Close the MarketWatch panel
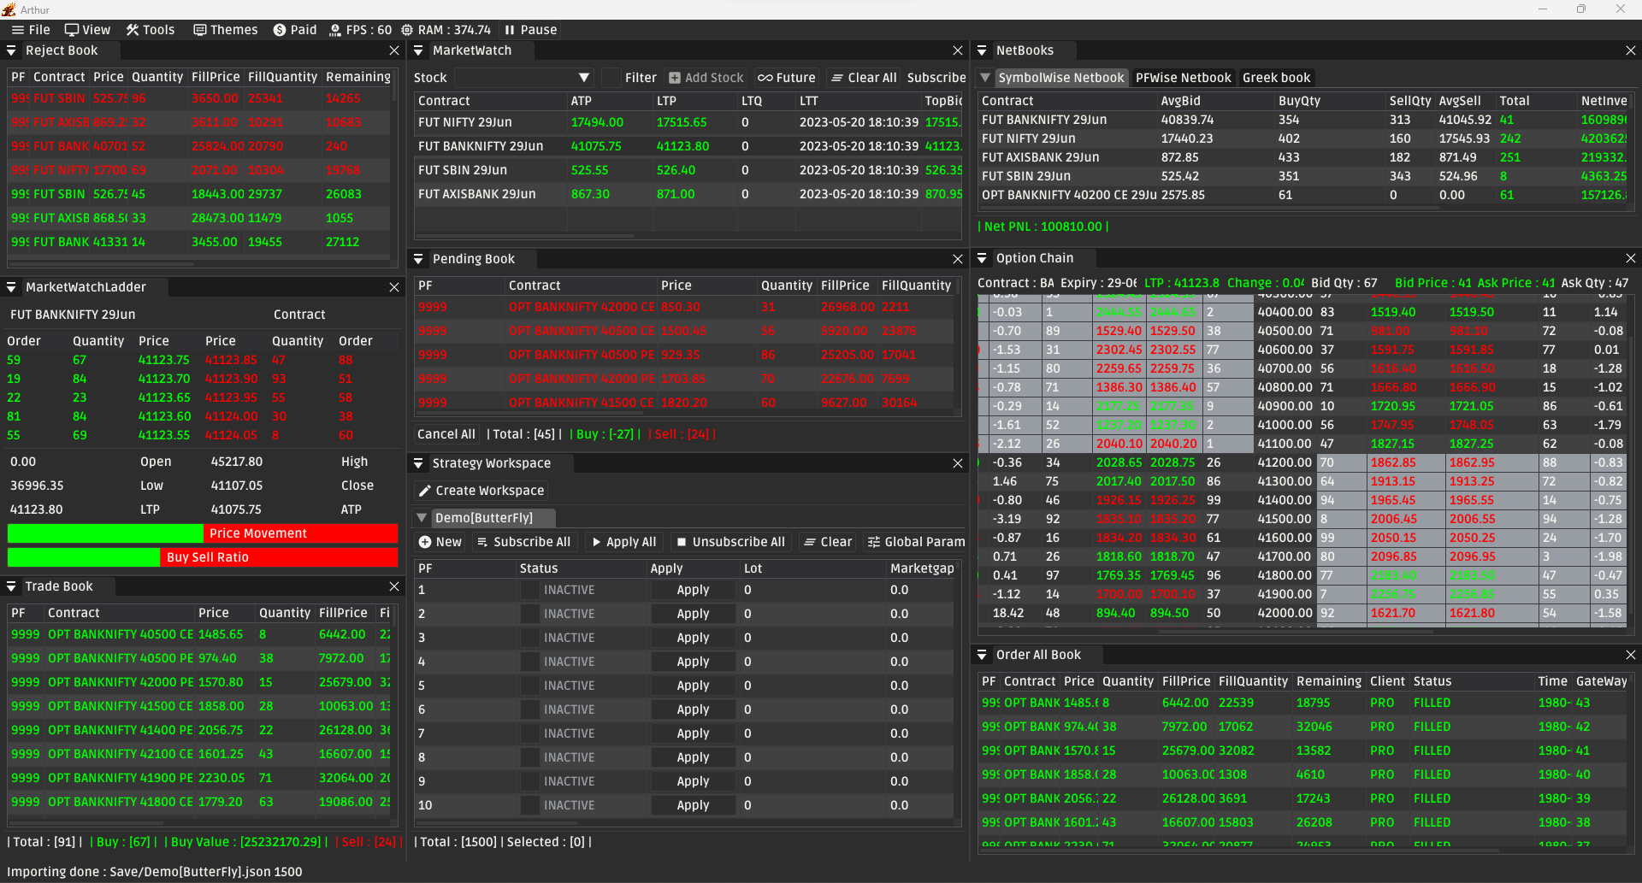This screenshot has height=883, width=1642. coord(958,51)
